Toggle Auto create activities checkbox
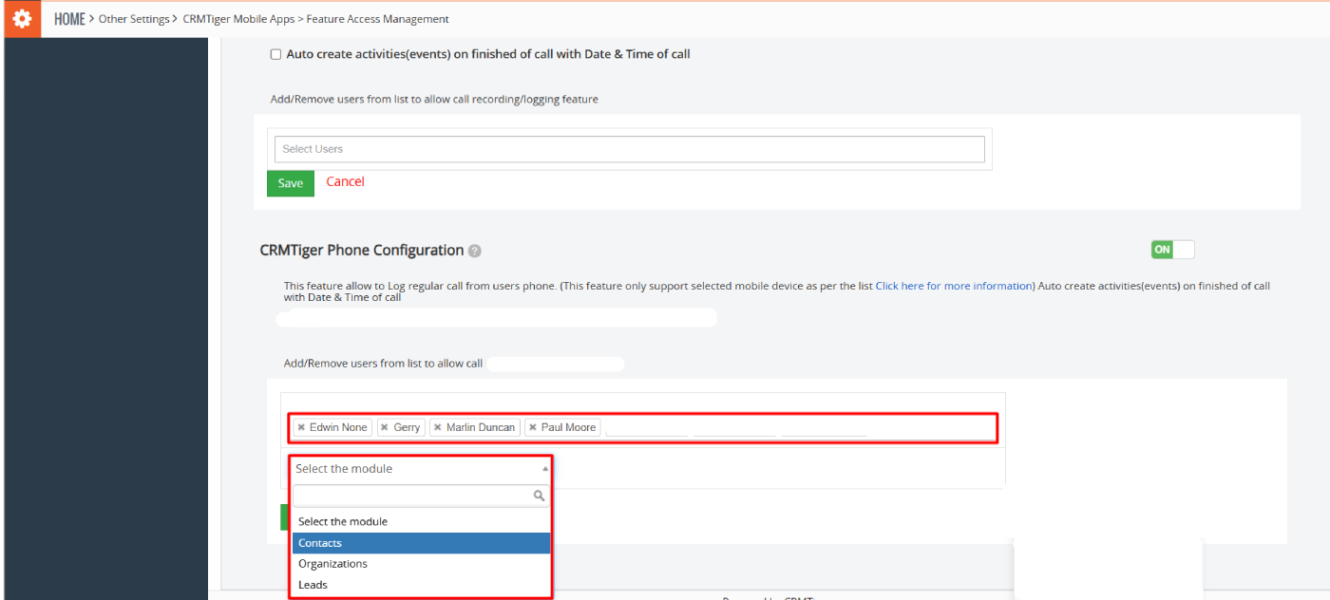 (276, 55)
